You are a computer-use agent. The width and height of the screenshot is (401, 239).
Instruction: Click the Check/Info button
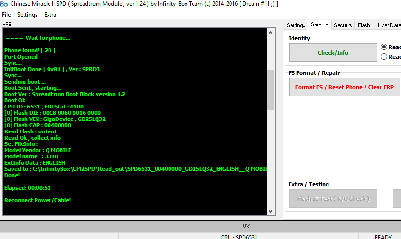tap(333, 53)
